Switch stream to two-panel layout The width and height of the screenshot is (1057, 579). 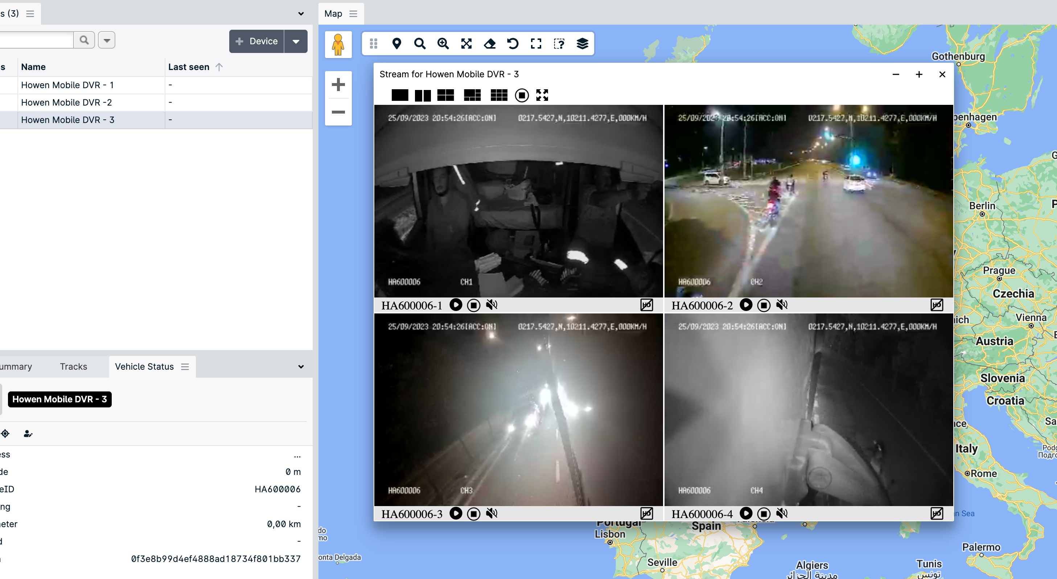423,95
